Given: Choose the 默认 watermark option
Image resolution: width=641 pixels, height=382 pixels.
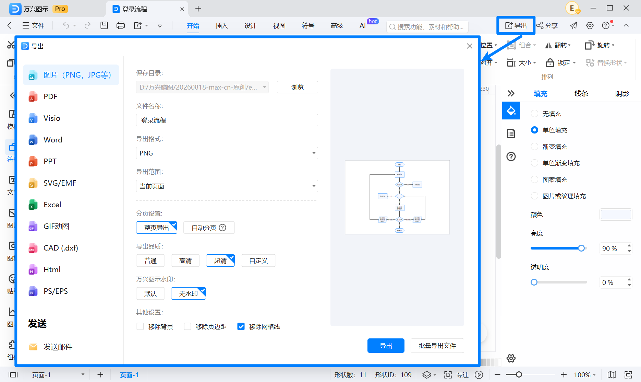Looking at the screenshot, I should tap(150, 293).
